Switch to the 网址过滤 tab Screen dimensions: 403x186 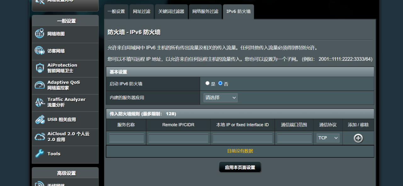(141, 12)
